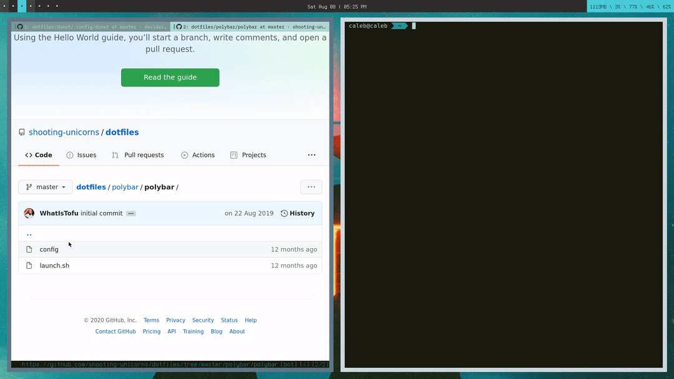
Task: Open the config file
Action: point(49,249)
